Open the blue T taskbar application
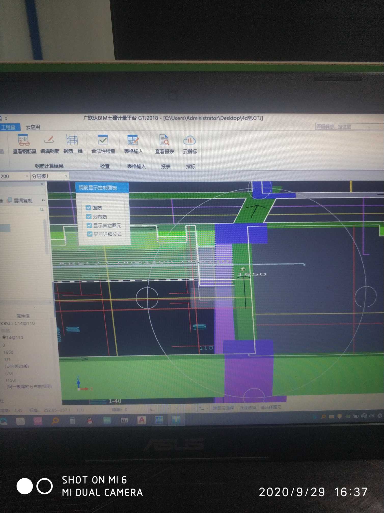 [x=176, y=419]
